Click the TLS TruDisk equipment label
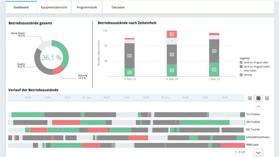The width and height of the screenshot is (279, 157). click(253, 114)
